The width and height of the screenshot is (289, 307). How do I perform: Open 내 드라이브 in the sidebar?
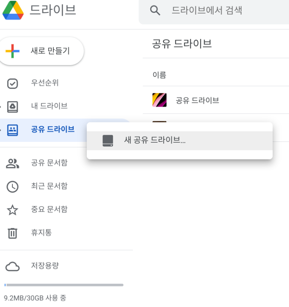click(49, 106)
